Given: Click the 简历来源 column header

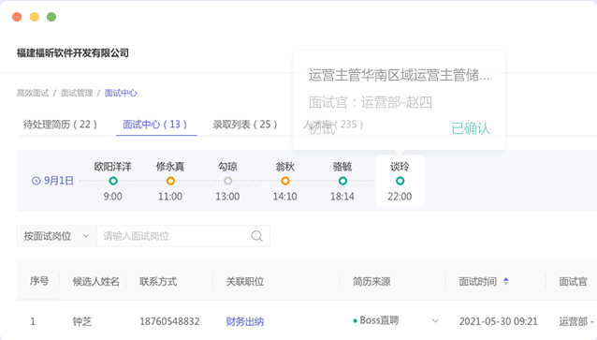Looking at the screenshot, I should (x=371, y=281).
